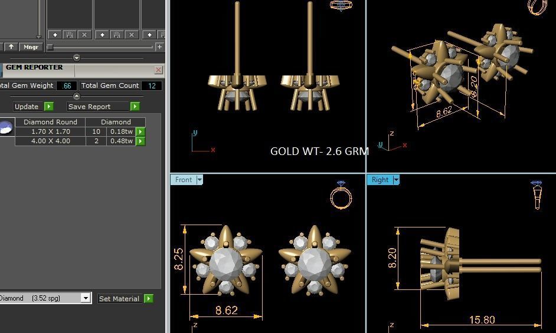Click the ring side-view icon in Right viewport
This screenshot has height=333, width=556.
coord(537,194)
